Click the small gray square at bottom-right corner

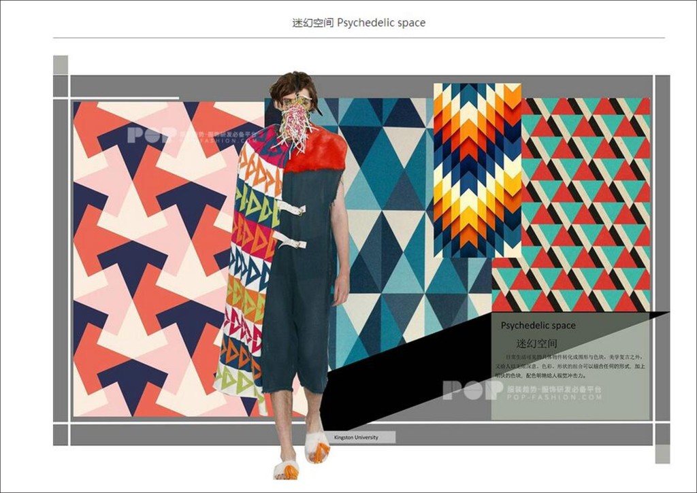662,454
